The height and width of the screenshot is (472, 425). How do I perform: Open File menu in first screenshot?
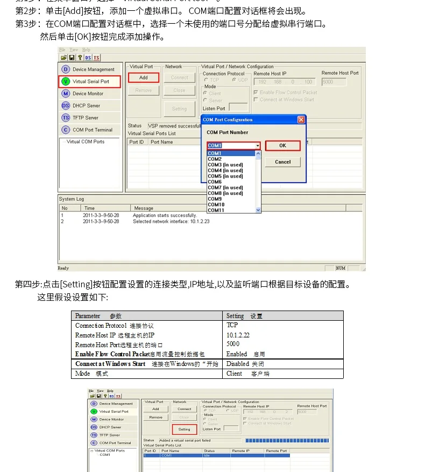(x=62, y=50)
